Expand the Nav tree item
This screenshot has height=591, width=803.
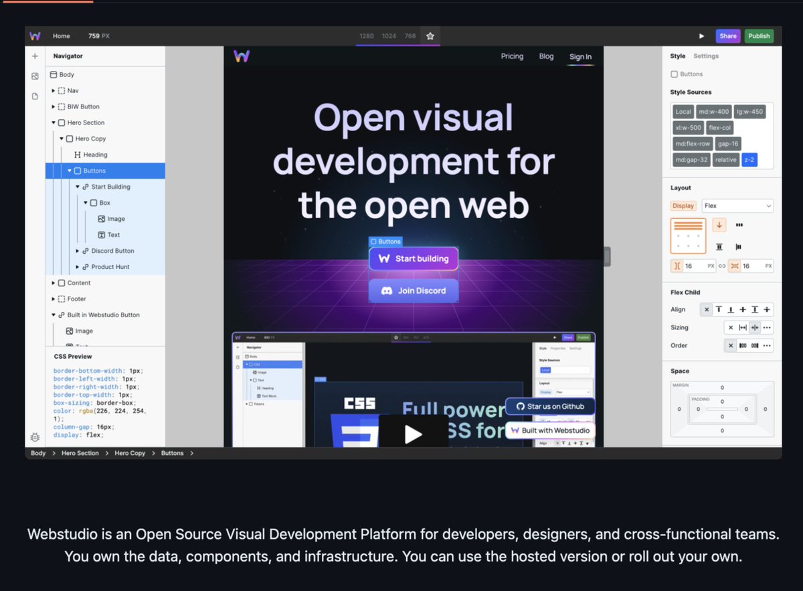[x=54, y=90]
